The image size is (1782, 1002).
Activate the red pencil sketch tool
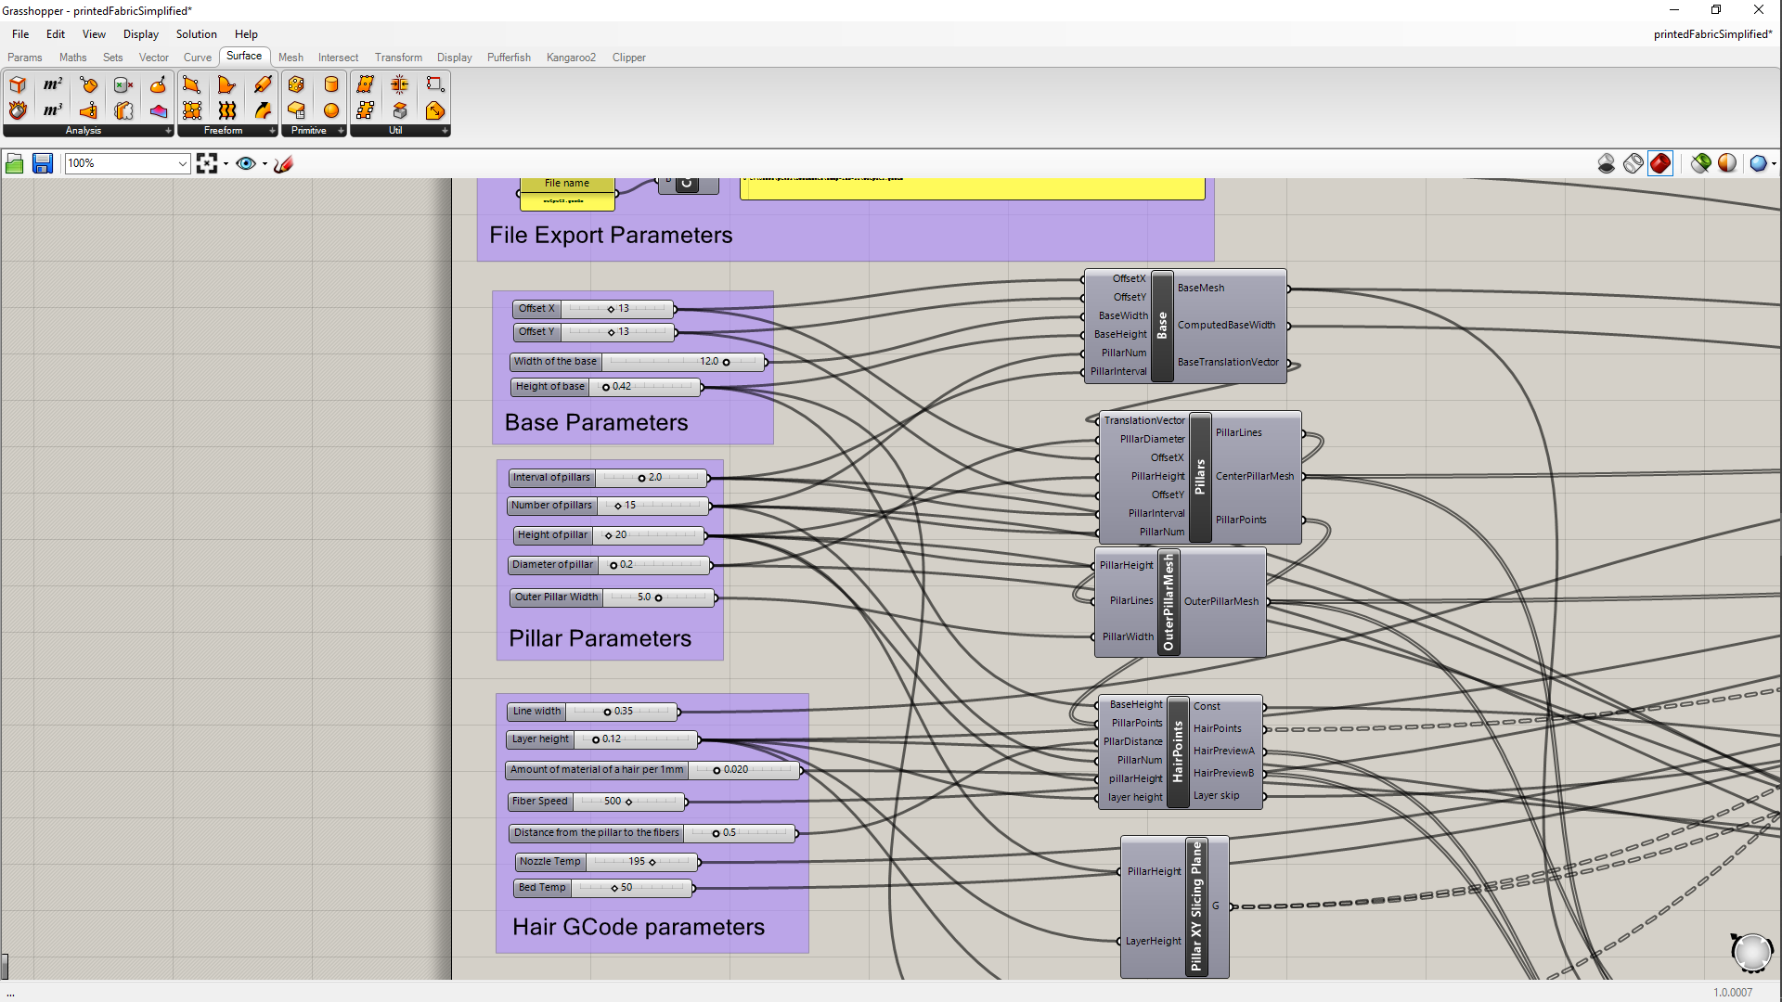284,163
